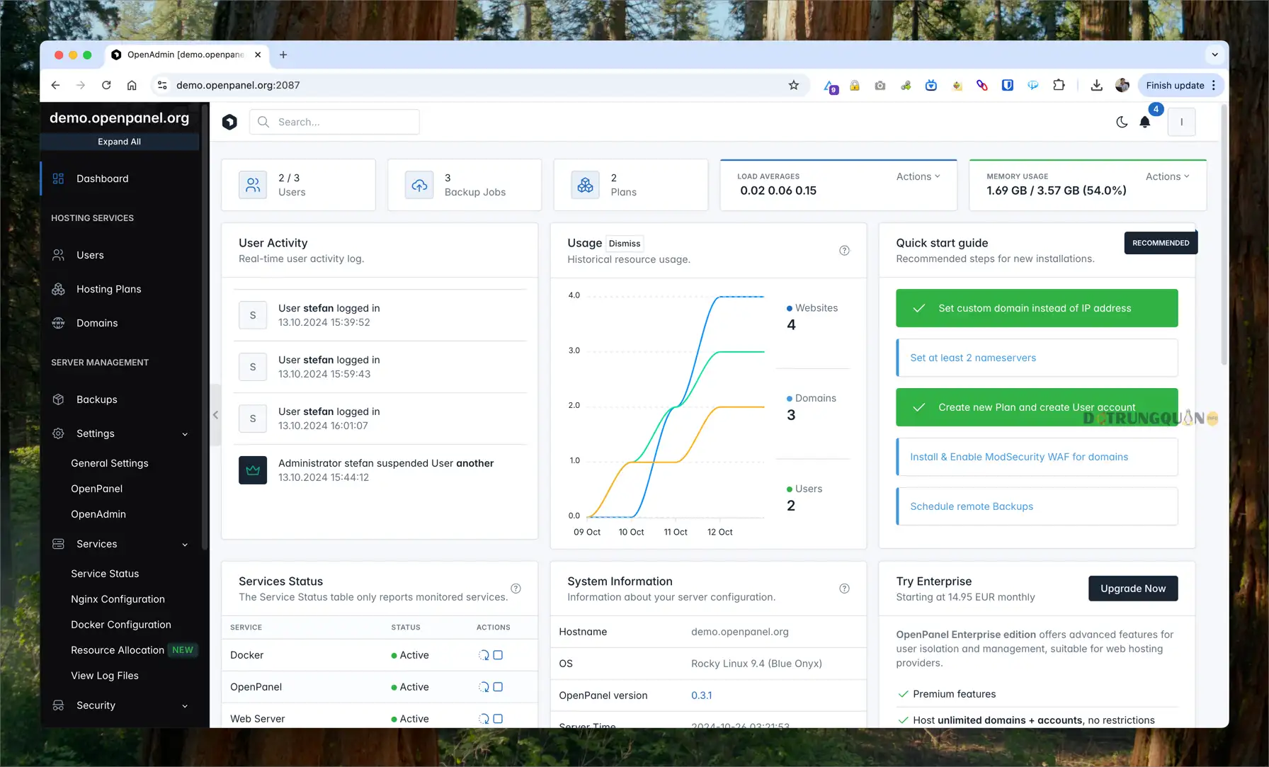The height and width of the screenshot is (767, 1269).
Task: Click the Backup Jobs cloud icon
Action: (419, 185)
